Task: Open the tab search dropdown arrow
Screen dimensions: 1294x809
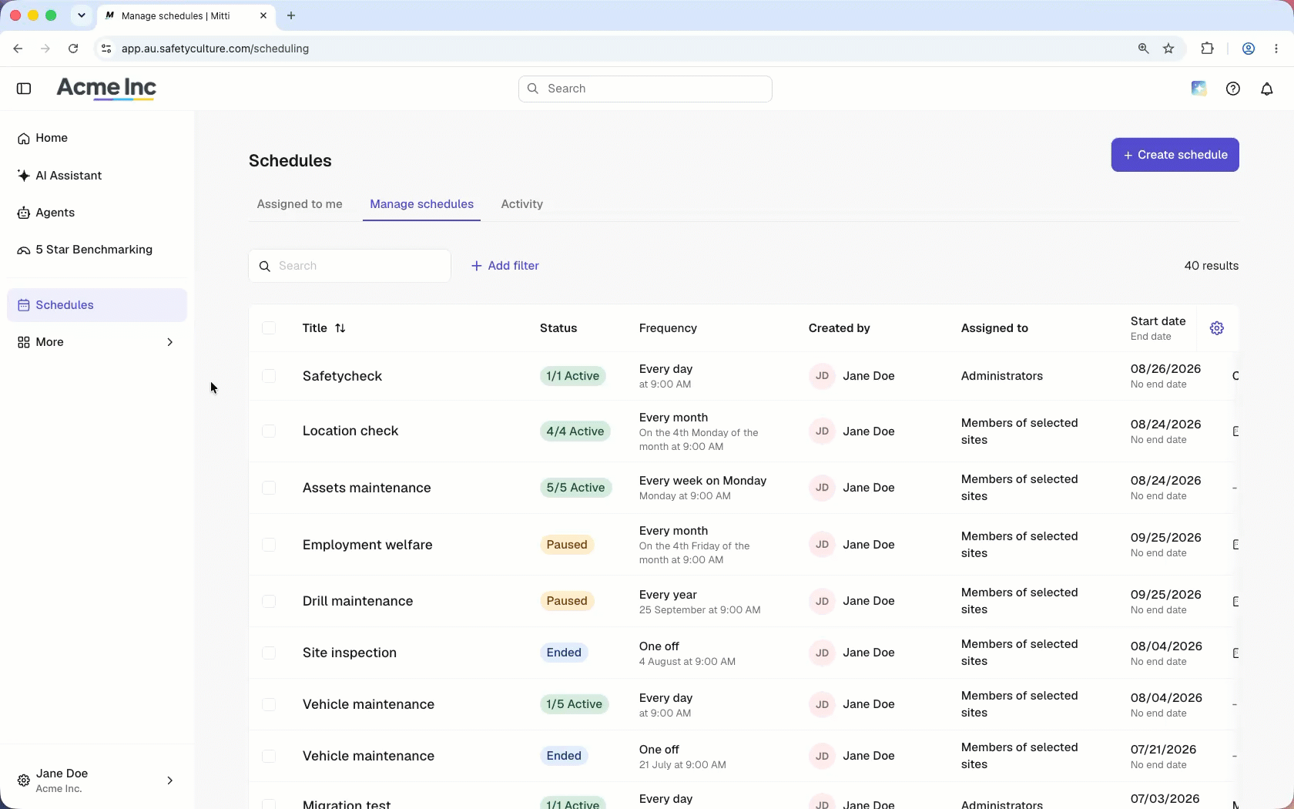Action: 81,15
